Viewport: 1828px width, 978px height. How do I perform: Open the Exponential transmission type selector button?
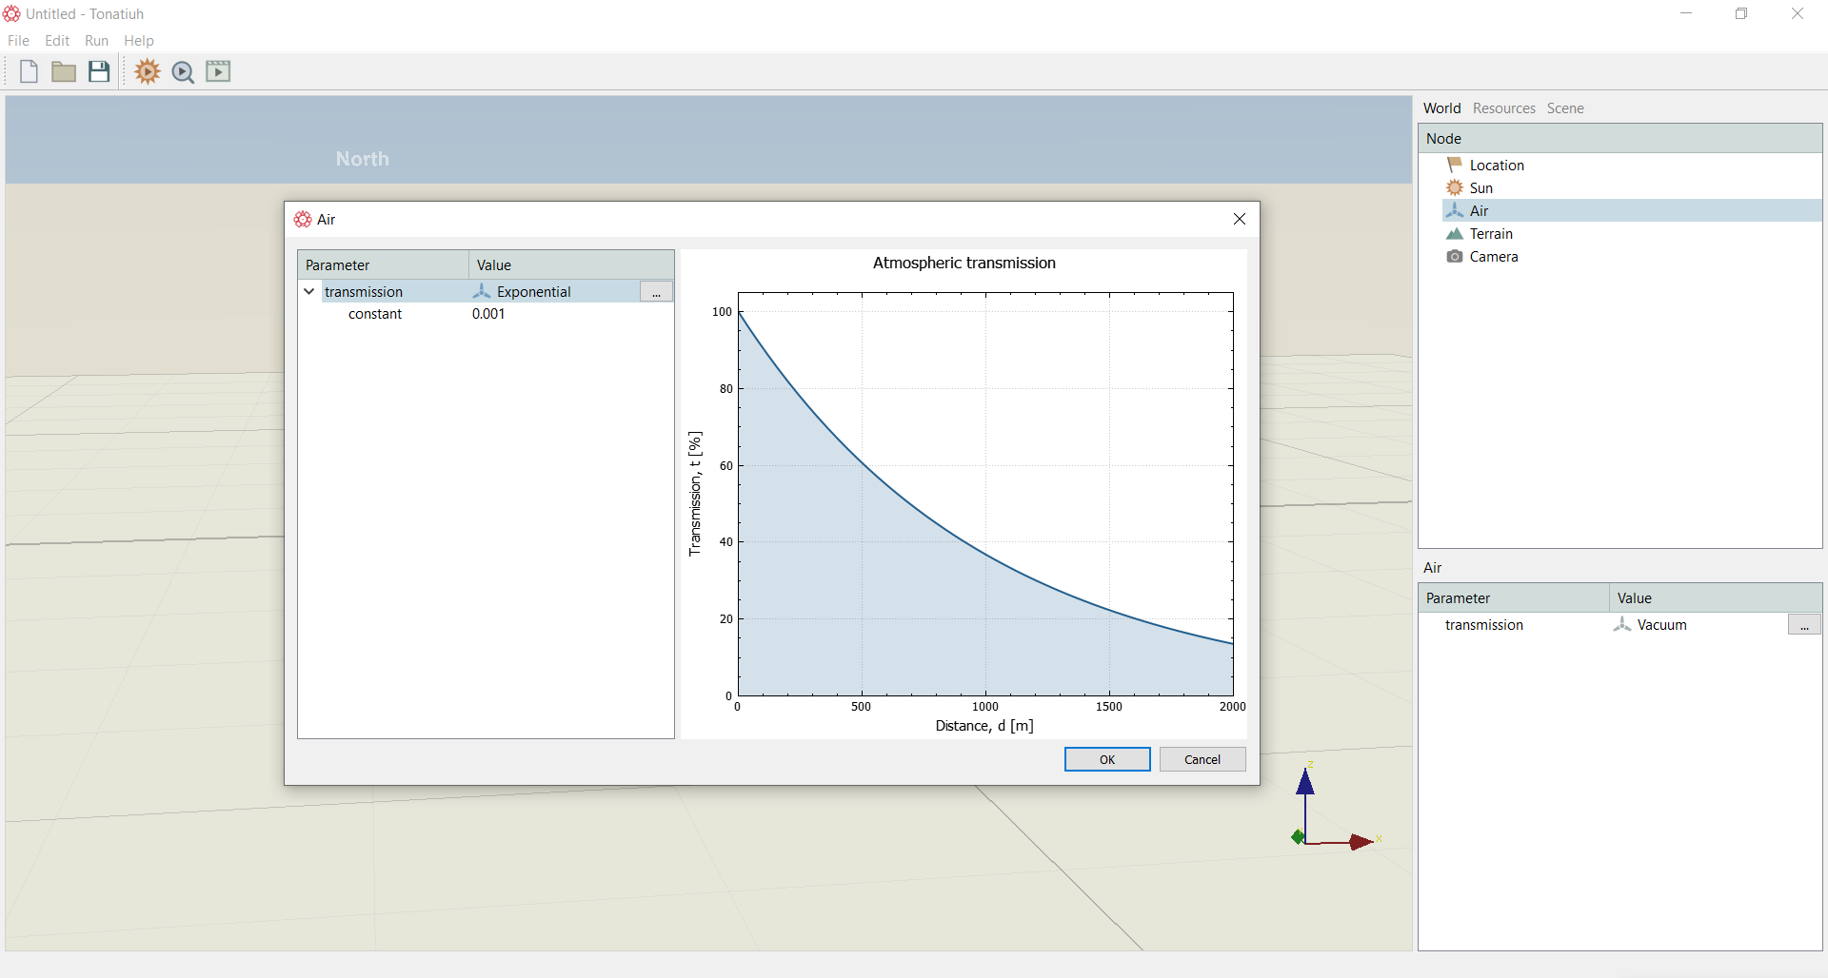[x=656, y=292]
